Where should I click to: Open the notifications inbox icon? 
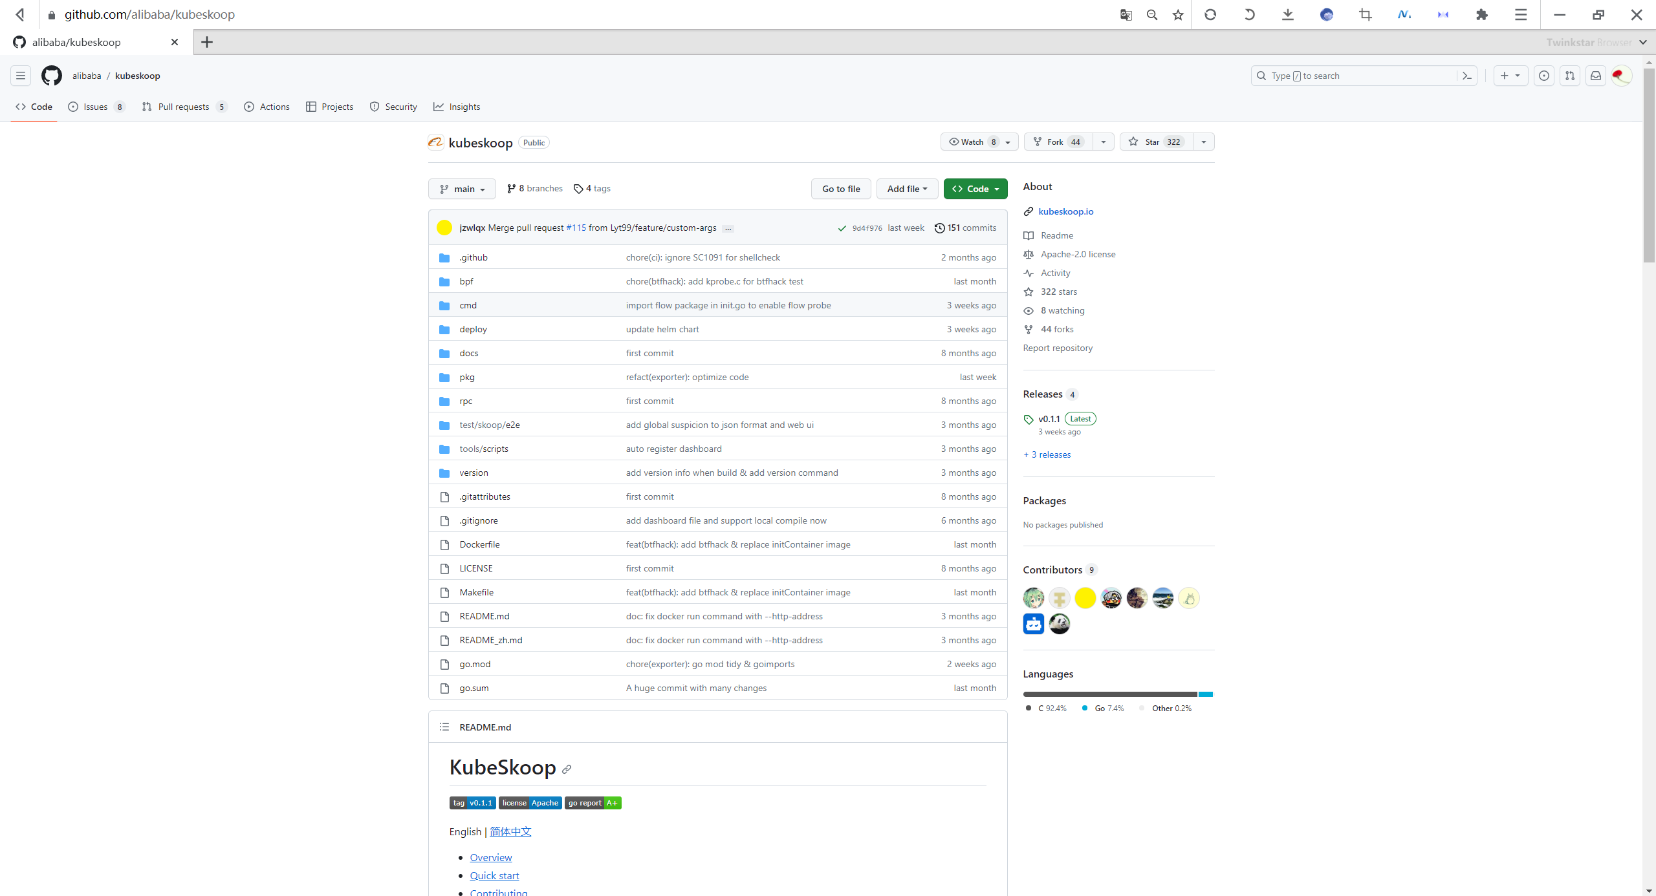click(x=1596, y=76)
